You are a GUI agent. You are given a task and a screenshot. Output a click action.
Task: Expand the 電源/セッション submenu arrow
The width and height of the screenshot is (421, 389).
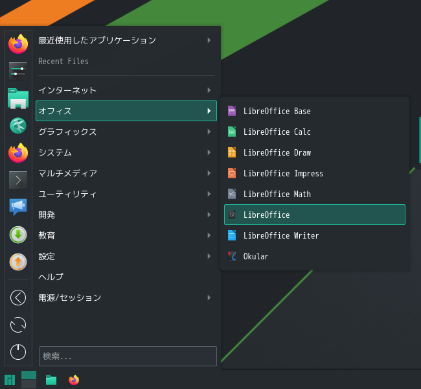point(209,298)
